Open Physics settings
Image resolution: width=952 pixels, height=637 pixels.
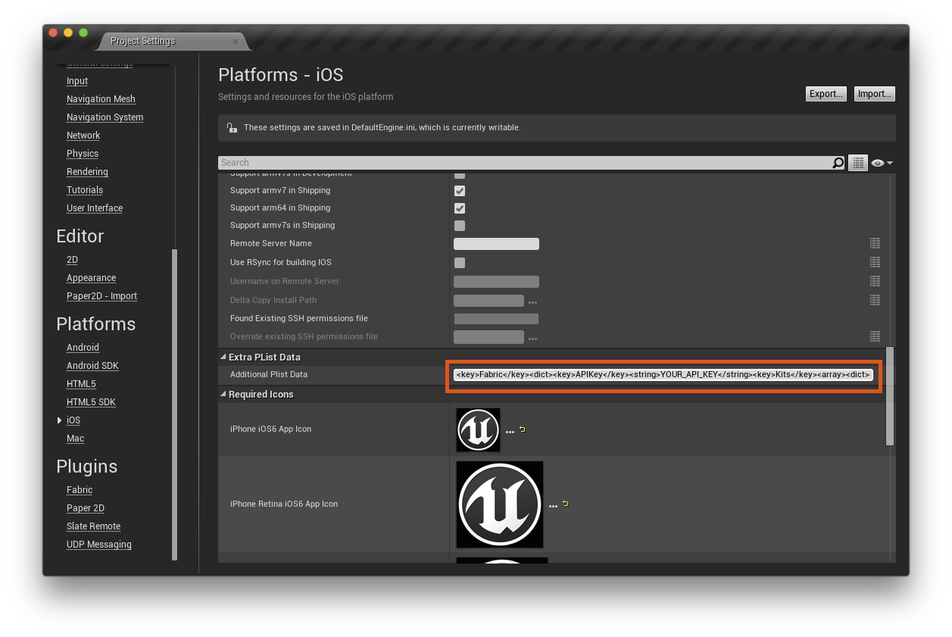(83, 154)
